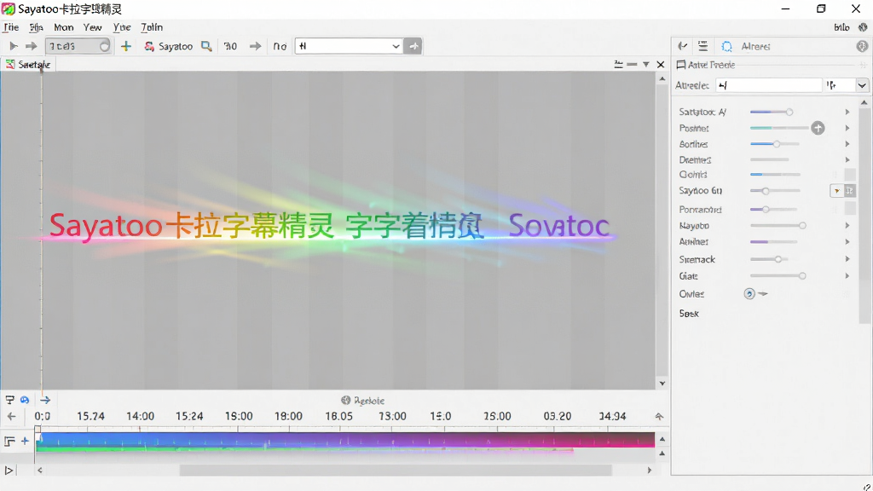Viewport: 873px width, 491px height.
Task: Expand the Sorthes row arrow
Action: click(847, 143)
